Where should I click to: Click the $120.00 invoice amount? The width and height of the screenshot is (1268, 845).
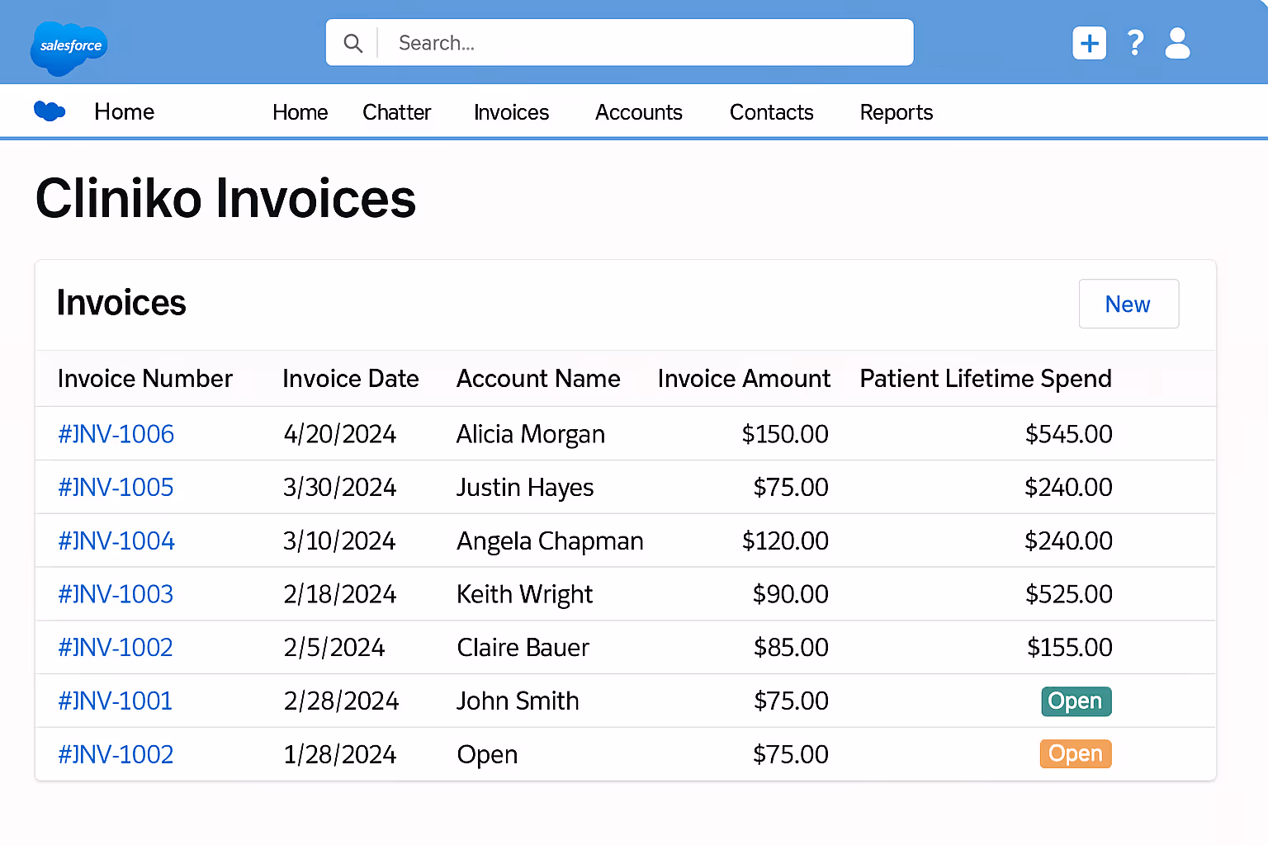pos(785,541)
